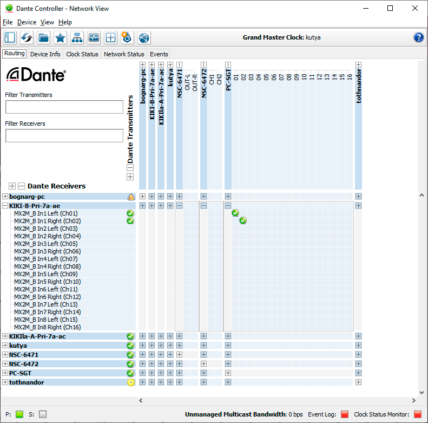Switch to the Network Status tab
This screenshot has height=423, width=428.
coord(124,54)
